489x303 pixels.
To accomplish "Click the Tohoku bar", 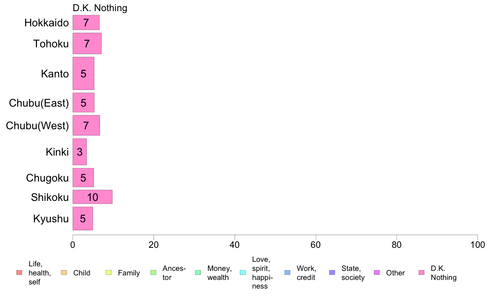I will point(87,43).
